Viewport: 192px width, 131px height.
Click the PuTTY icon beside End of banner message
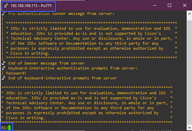[4, 63]
